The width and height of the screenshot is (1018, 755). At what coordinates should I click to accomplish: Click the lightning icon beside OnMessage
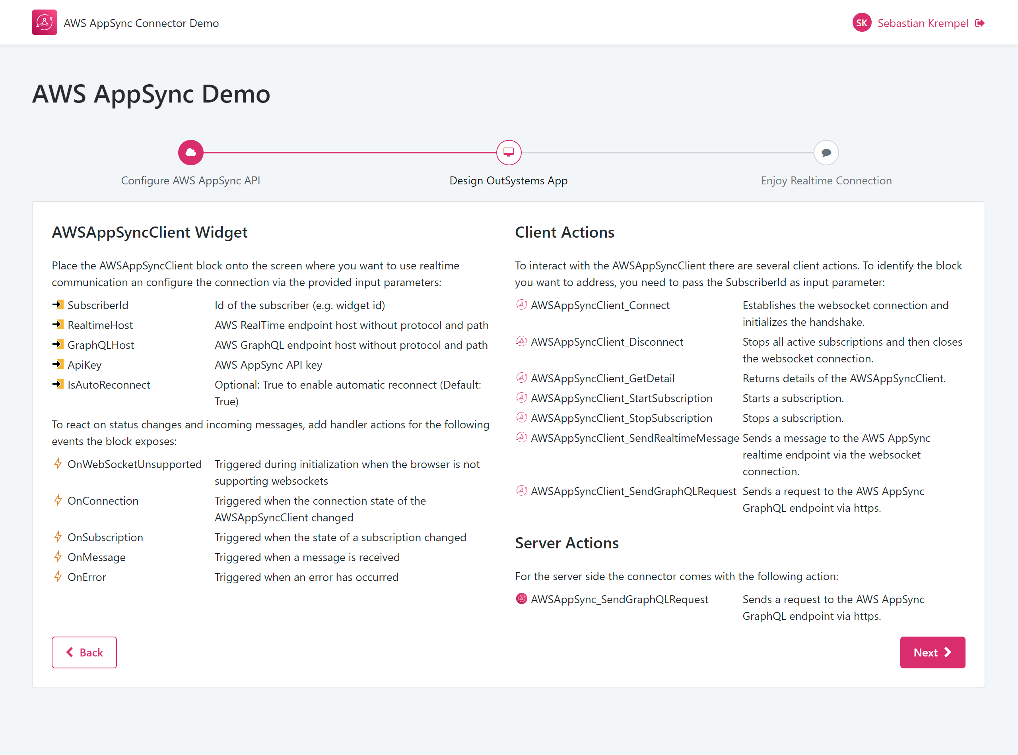[58, 557]
